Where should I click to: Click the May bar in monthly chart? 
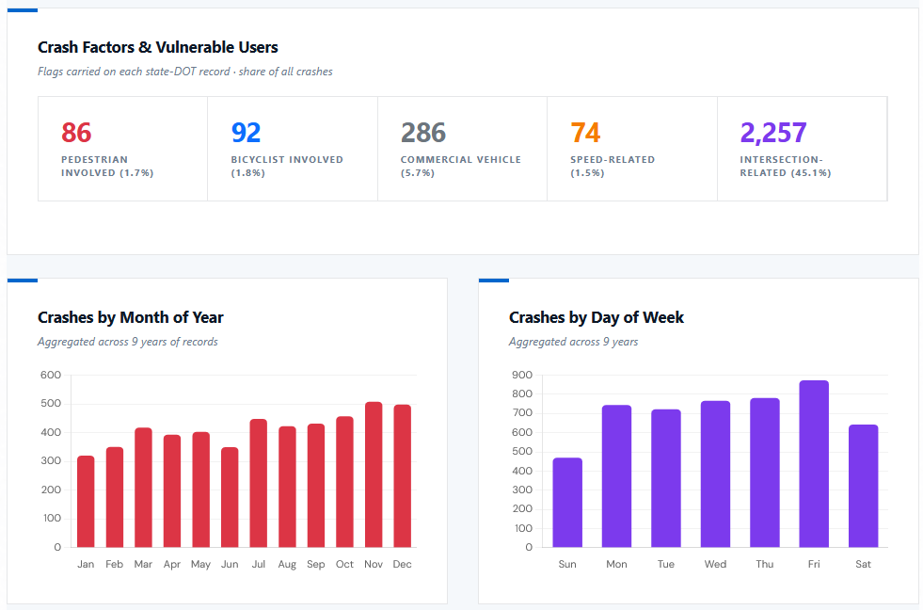[200, 490]
